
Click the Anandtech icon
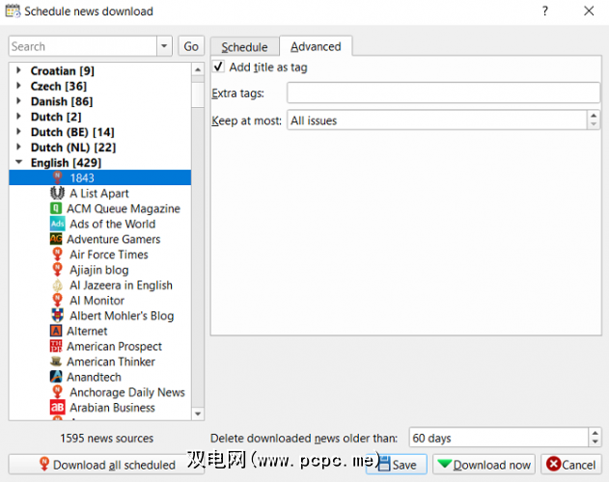tap(56, 377)
